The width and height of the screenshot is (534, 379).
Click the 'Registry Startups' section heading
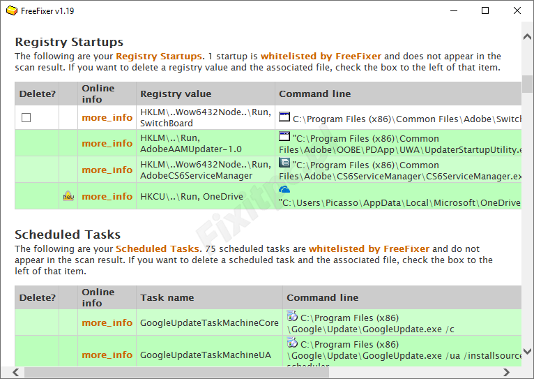[x=69, y=42]
